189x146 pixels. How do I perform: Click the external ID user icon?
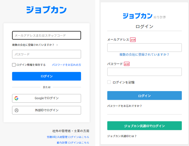[x=16, y=110]
